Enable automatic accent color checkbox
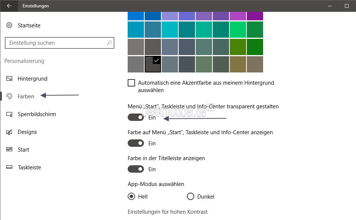The width and height of the screenshot is (356, 220). pos(131,83)
